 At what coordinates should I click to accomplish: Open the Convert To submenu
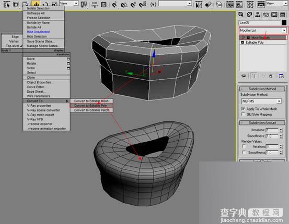click(x=47, y=101)
